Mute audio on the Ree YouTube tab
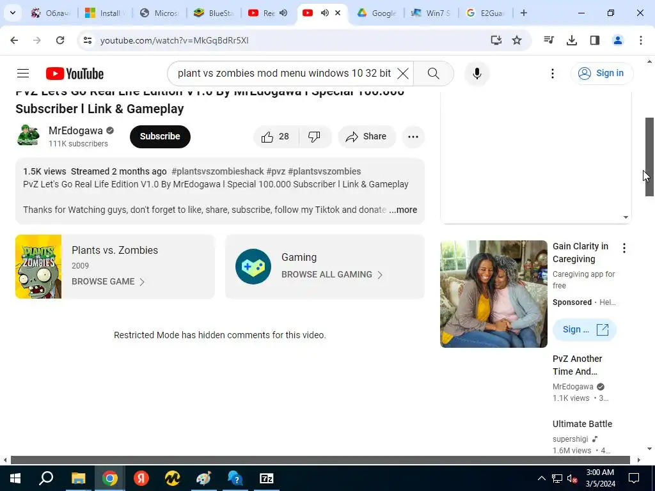Viewport: 655px width, 491px height. [283, 13]
